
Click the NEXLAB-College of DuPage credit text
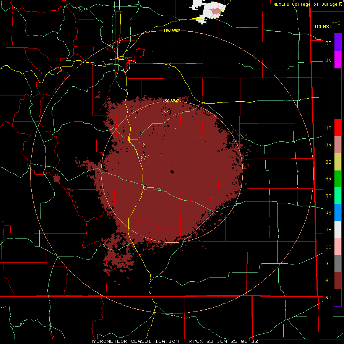tap(305, 4)
